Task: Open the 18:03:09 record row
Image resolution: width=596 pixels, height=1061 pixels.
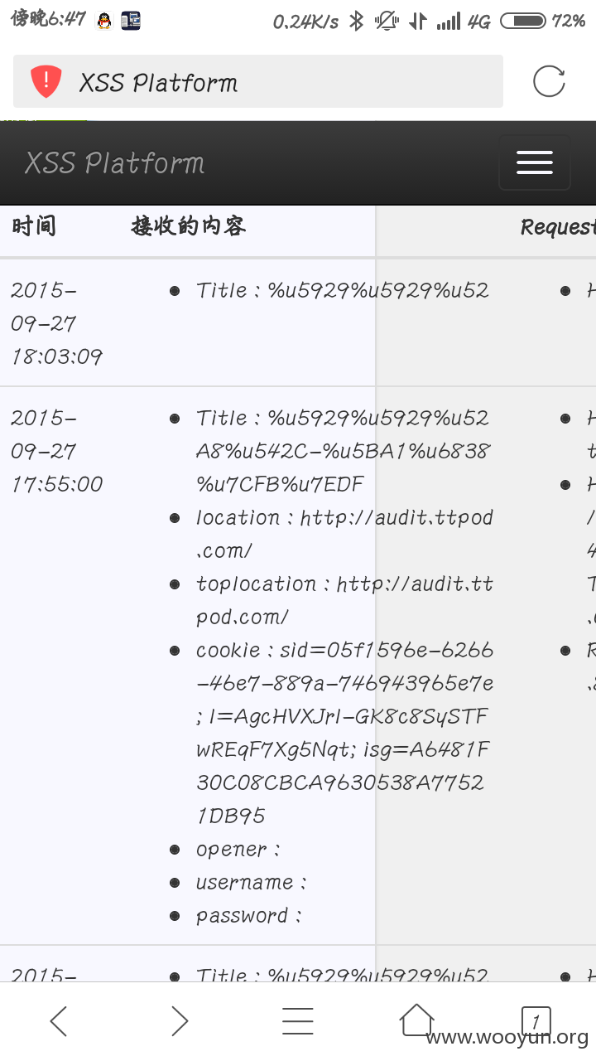Action: pos(298,322)
